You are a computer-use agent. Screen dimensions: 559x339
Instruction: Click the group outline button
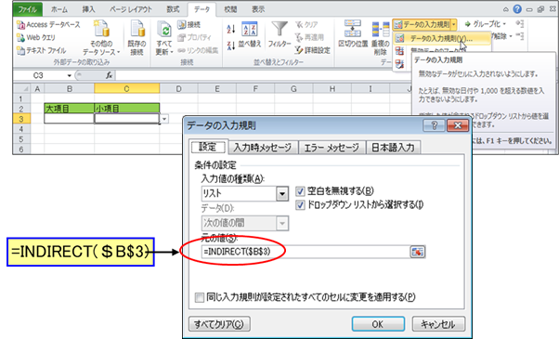486,24
